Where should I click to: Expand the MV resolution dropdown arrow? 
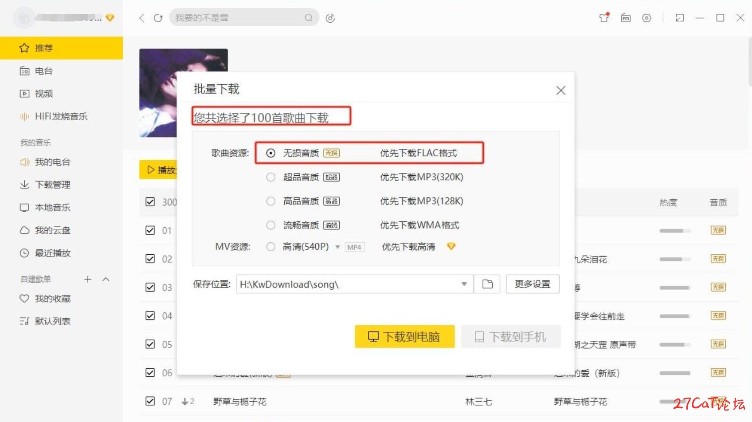337,247
